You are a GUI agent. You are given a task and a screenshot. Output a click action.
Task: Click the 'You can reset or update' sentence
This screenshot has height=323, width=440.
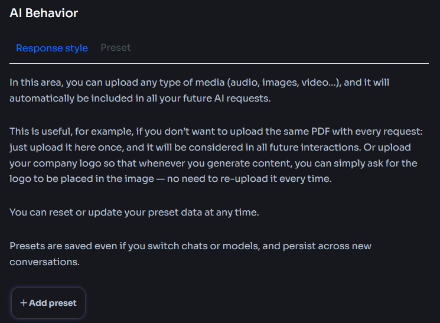tap(134, 213)
